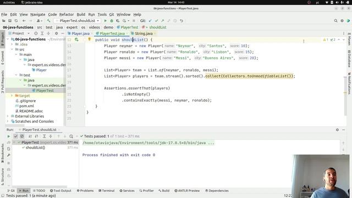Screen dimensions: 352x198
Task: Open test history clock icon
Action: point(71,136)
